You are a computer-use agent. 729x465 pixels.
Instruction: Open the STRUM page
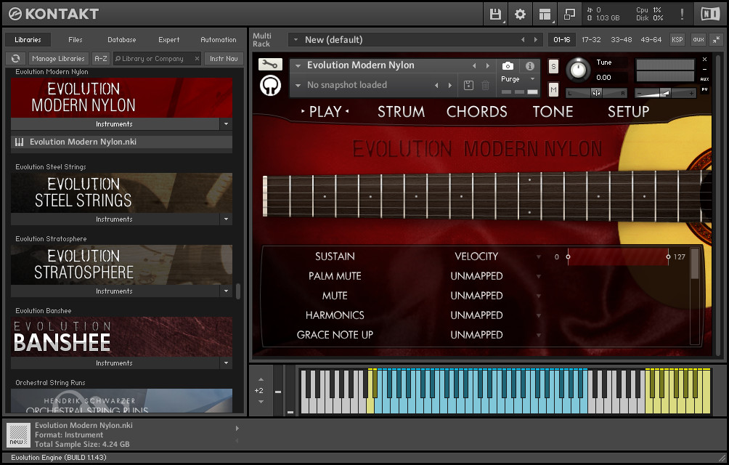tap(401, 112)
